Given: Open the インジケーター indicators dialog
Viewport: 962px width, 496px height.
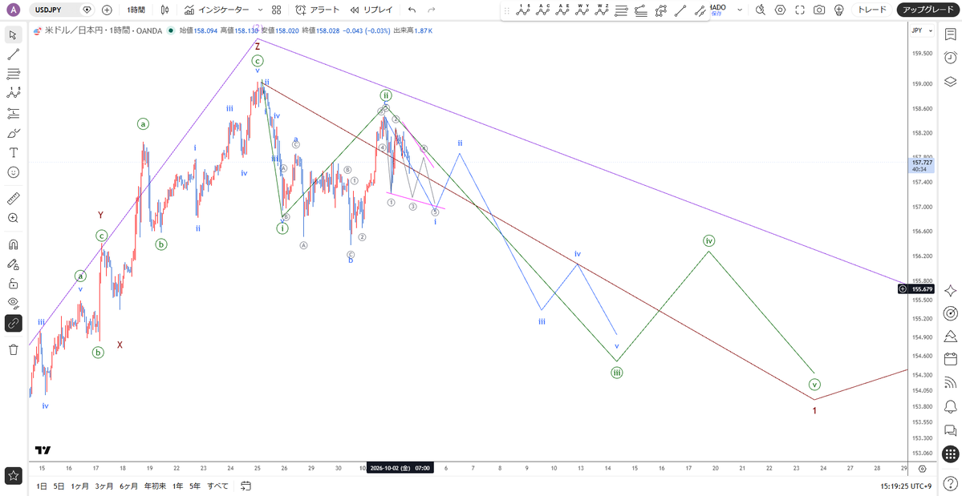Looking at the screenshot, I should [217, 10].
